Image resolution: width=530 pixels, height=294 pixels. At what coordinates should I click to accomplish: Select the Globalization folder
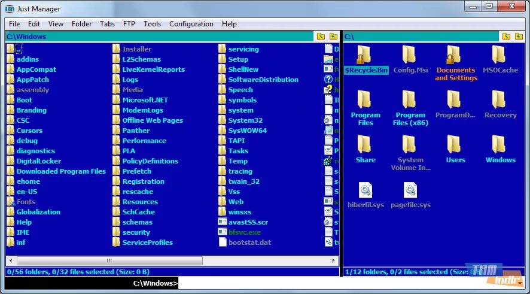(38, 212)
